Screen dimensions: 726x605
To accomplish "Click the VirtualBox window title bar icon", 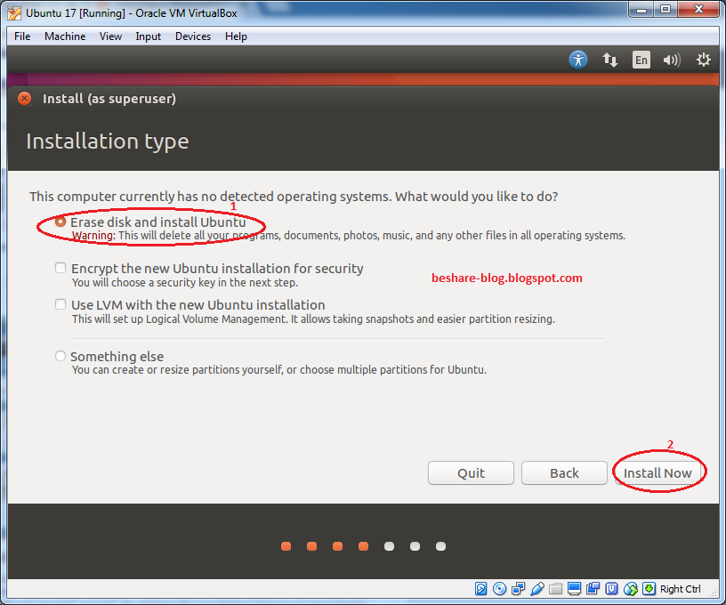I will (x=14, y=13).
